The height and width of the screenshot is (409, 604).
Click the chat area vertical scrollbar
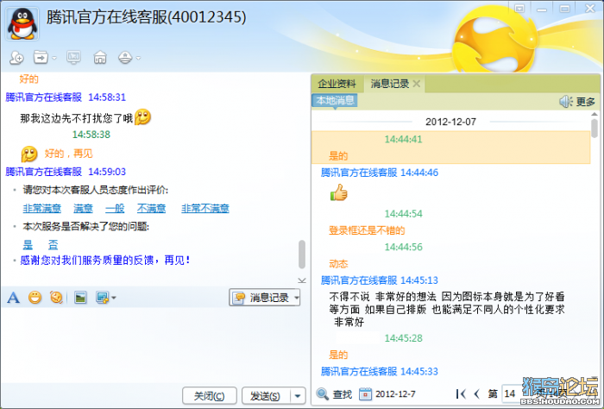pos(302,255)
